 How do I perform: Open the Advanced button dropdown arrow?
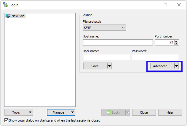177,66
